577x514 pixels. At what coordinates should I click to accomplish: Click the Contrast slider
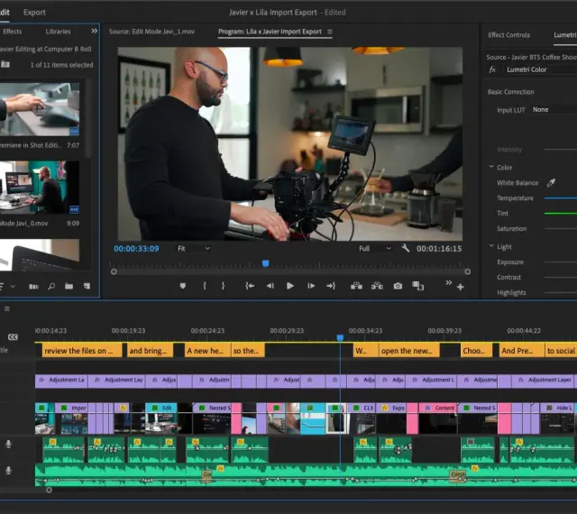pyautogui.click(x=561, y=277)
